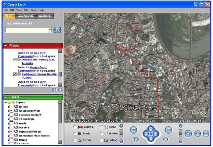Reset tilt with button below rotate-right

165,139
